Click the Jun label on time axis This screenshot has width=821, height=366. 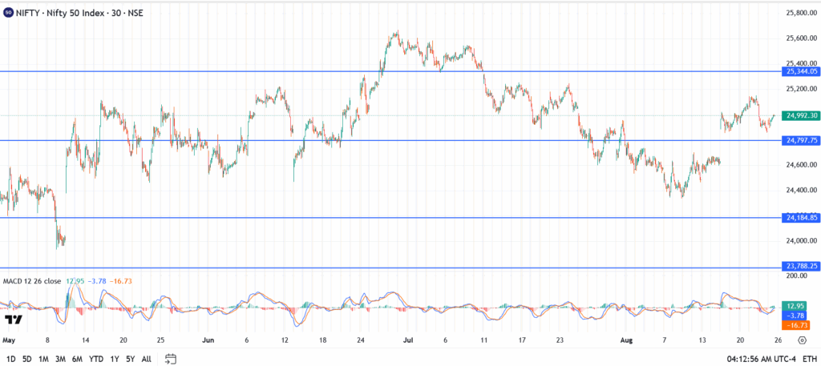click(x=208, y=340)
